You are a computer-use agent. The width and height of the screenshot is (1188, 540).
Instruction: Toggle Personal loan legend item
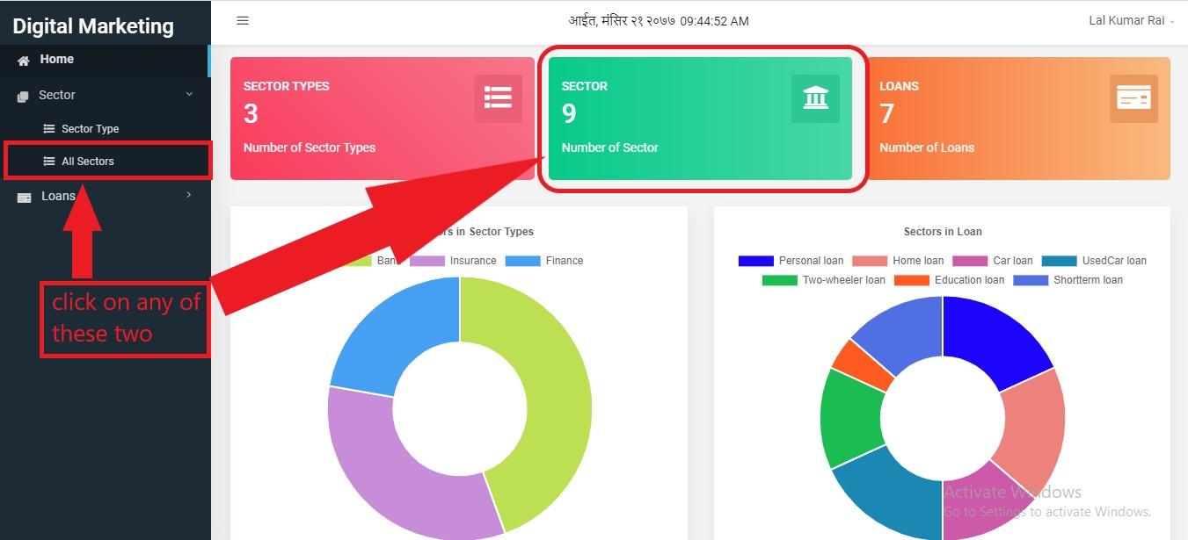791,261
